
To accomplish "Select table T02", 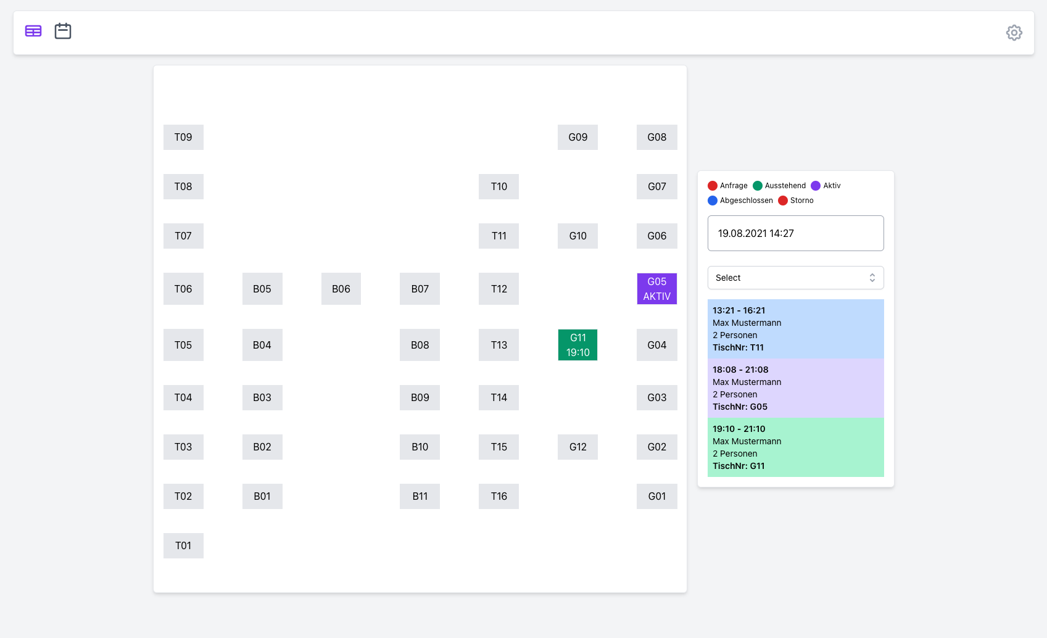I will pyautogui.click(x=183, y=496).
